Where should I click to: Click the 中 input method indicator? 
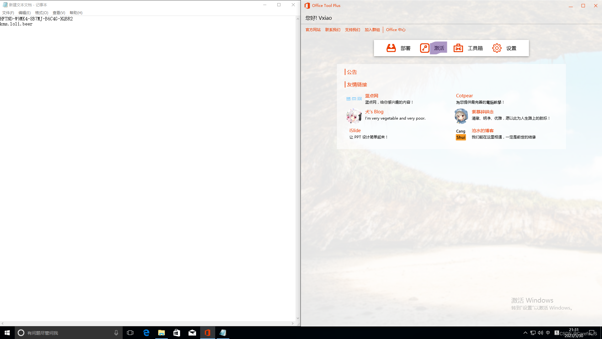(548, 333)
